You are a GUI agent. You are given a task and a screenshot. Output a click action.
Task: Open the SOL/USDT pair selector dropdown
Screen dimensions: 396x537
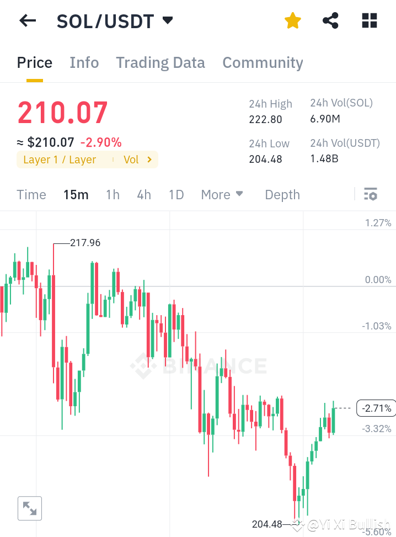116,21
